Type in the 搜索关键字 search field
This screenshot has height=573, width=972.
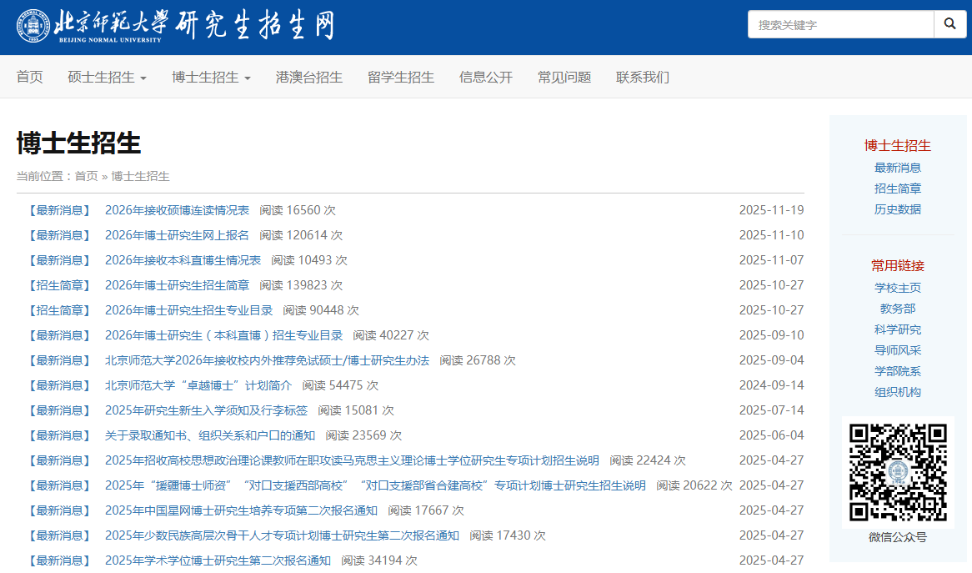(839, 25)
